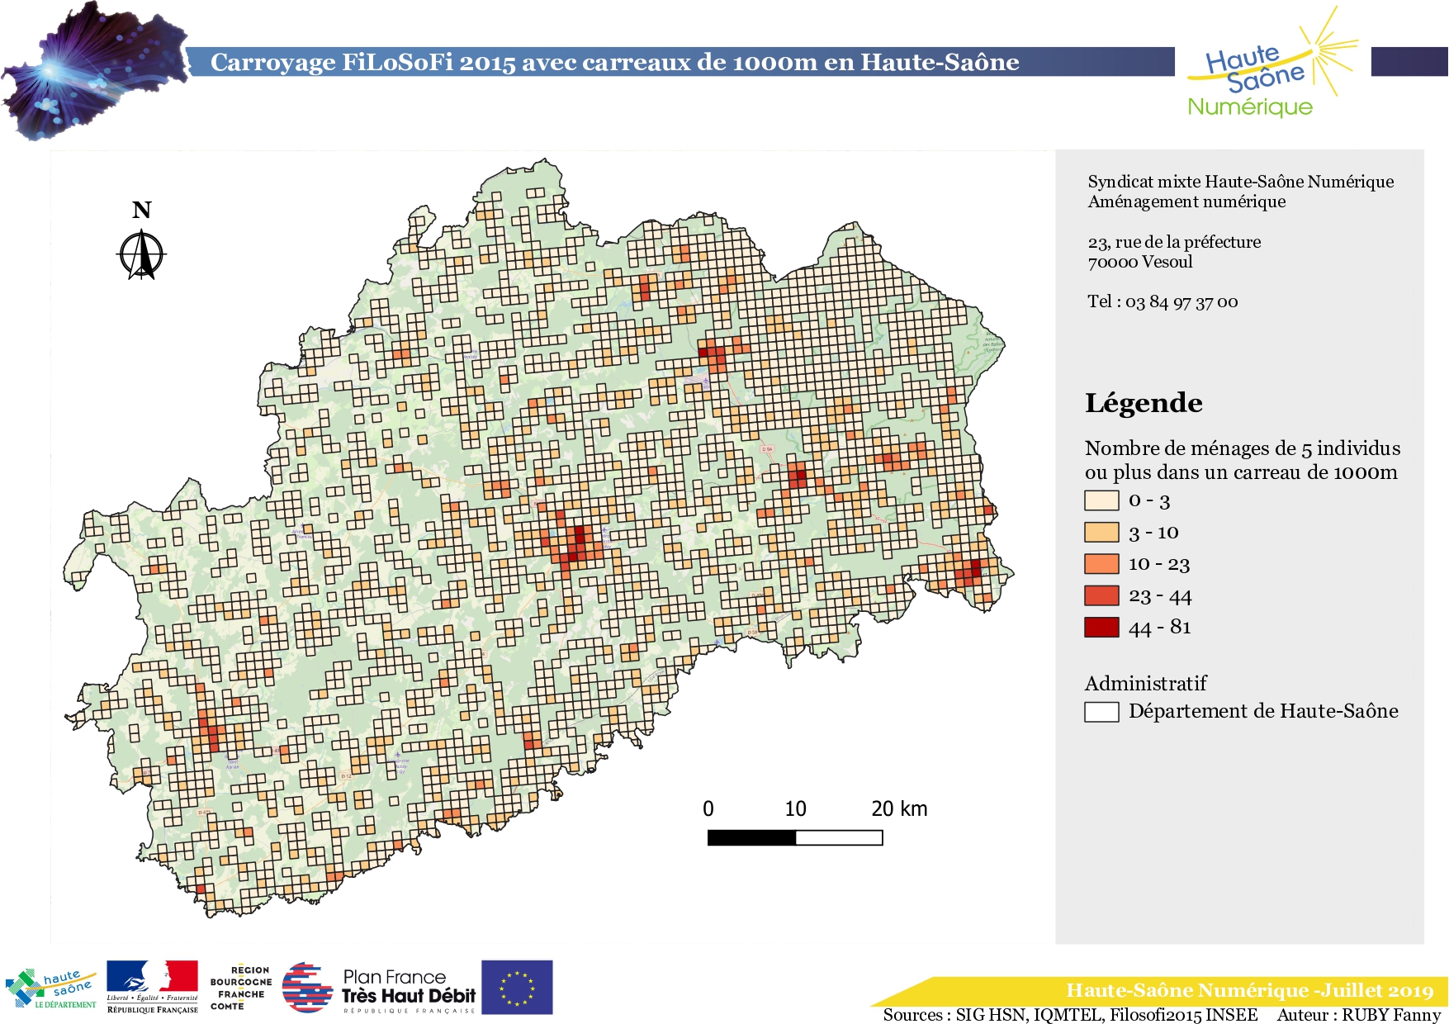1449x1024 pixels.
Task: Click the 0-20 km scale bar
Action: 795,837
